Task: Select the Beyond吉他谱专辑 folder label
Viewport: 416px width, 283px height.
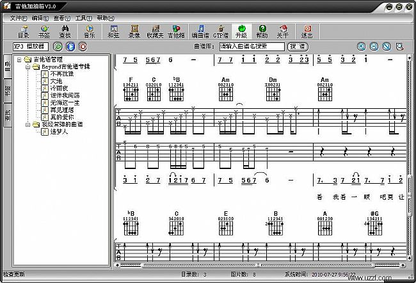Action: tap(66, 67)
